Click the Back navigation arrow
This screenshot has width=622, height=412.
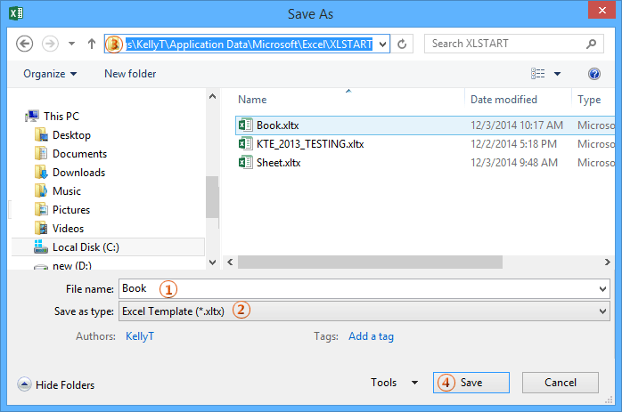coord(25,44)
